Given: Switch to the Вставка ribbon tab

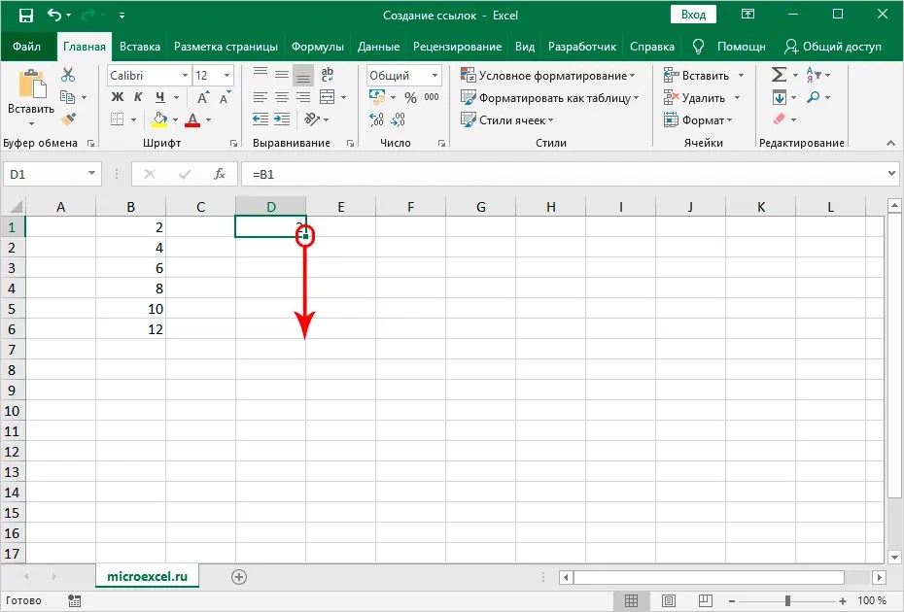Looking at the screenshot, I should (140, 45).
